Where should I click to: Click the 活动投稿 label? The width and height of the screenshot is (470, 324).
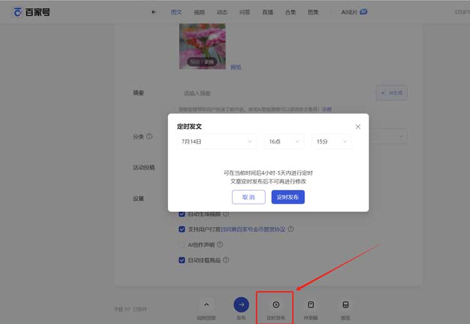click(x=144, y=167)
